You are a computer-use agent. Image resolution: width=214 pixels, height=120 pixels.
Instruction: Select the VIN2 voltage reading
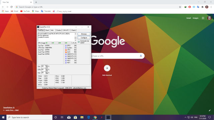60,80
